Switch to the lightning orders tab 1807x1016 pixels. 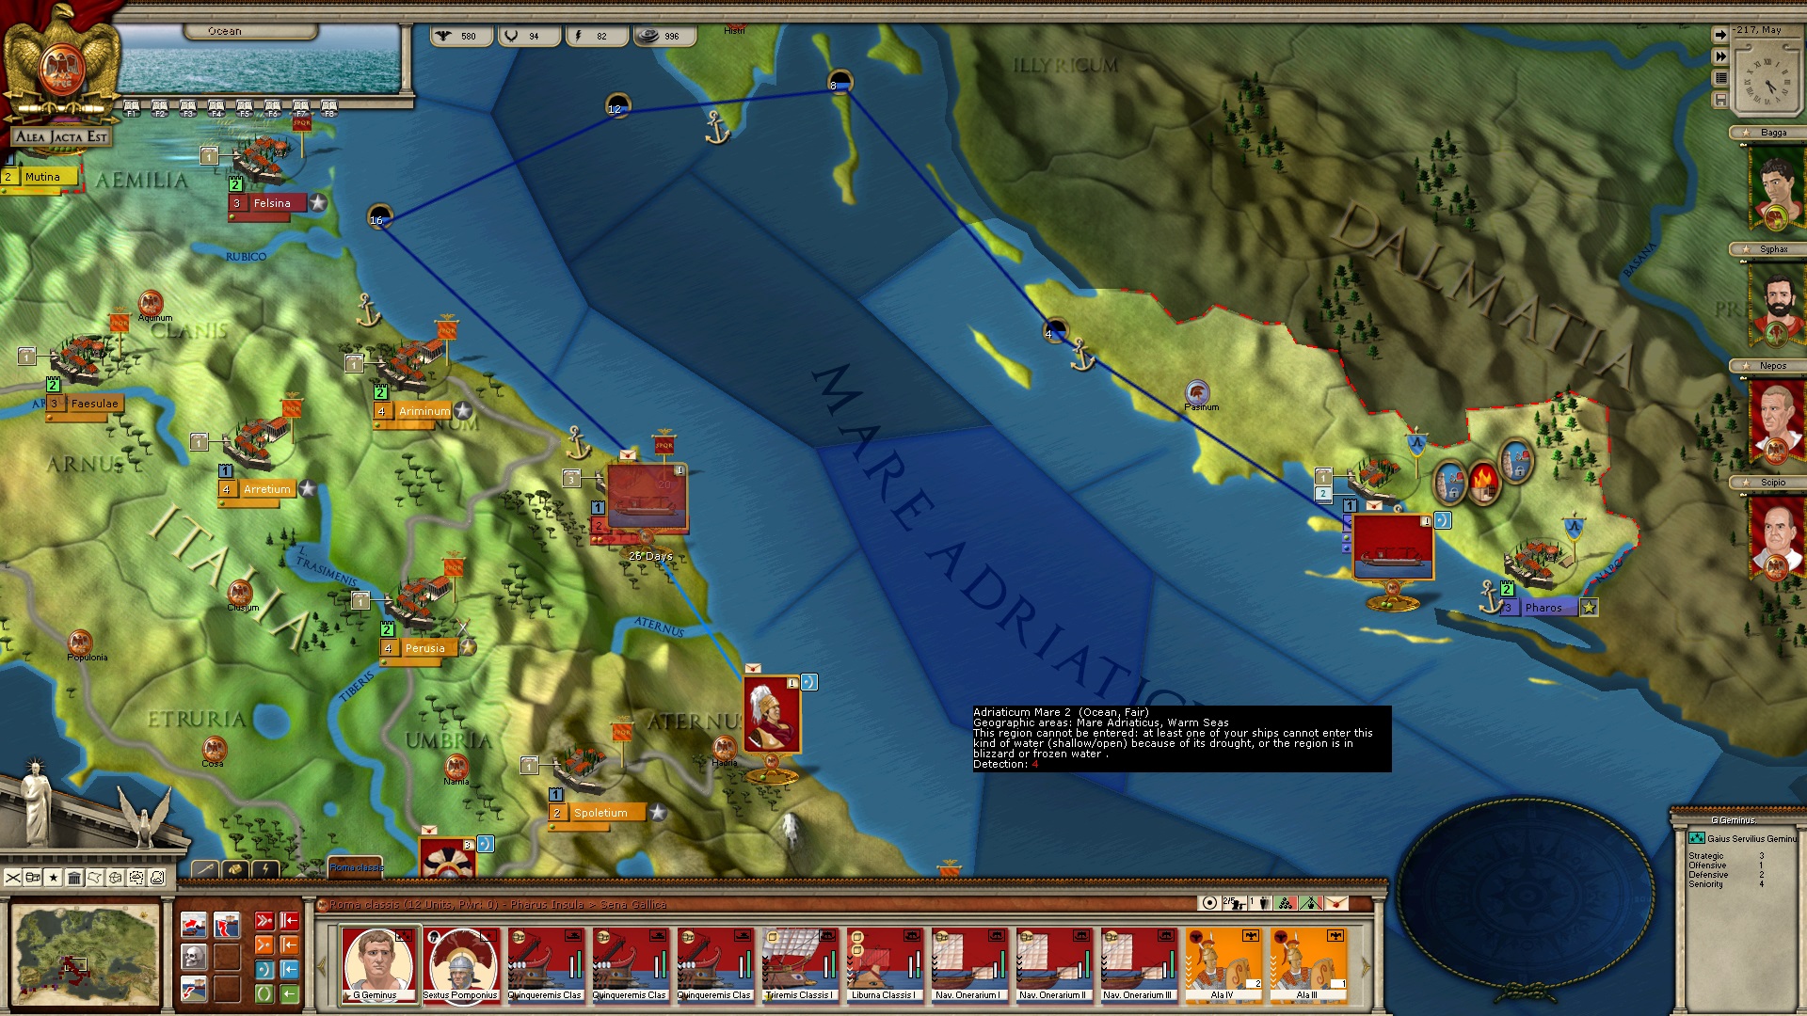(265, 870)
